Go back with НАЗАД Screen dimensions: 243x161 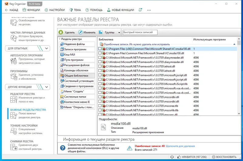pos(12,10)
